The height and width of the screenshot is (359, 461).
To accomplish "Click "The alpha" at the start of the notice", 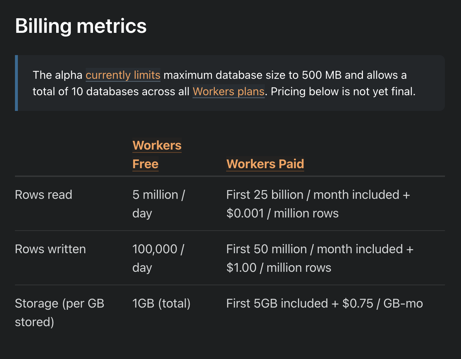I will pyautogui.click(x=58, y=75).
